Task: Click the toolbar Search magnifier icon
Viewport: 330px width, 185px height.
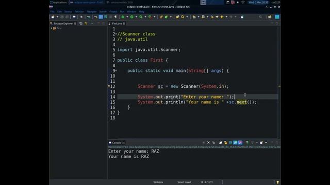Action: tap(183, 17)
